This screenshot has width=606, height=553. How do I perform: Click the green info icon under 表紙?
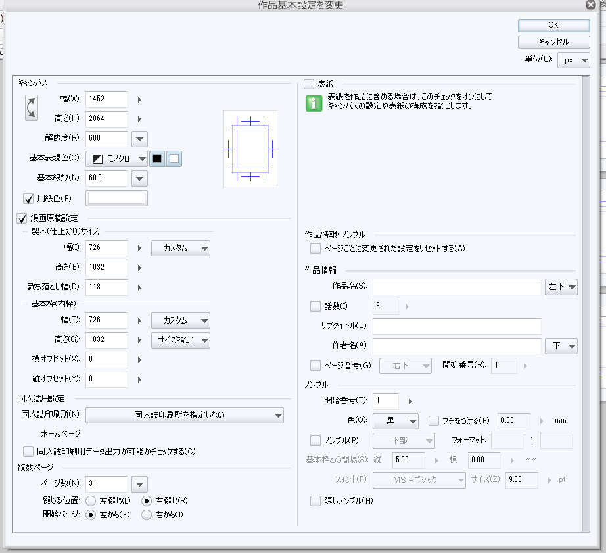[x=314, y=103]
